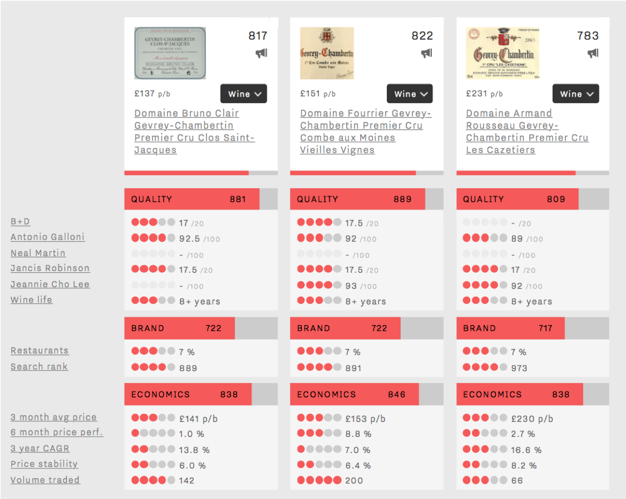Click the 16.6 % CAGR value
The height and width of the screenshot is (499, 626).
tap(526, 450)
